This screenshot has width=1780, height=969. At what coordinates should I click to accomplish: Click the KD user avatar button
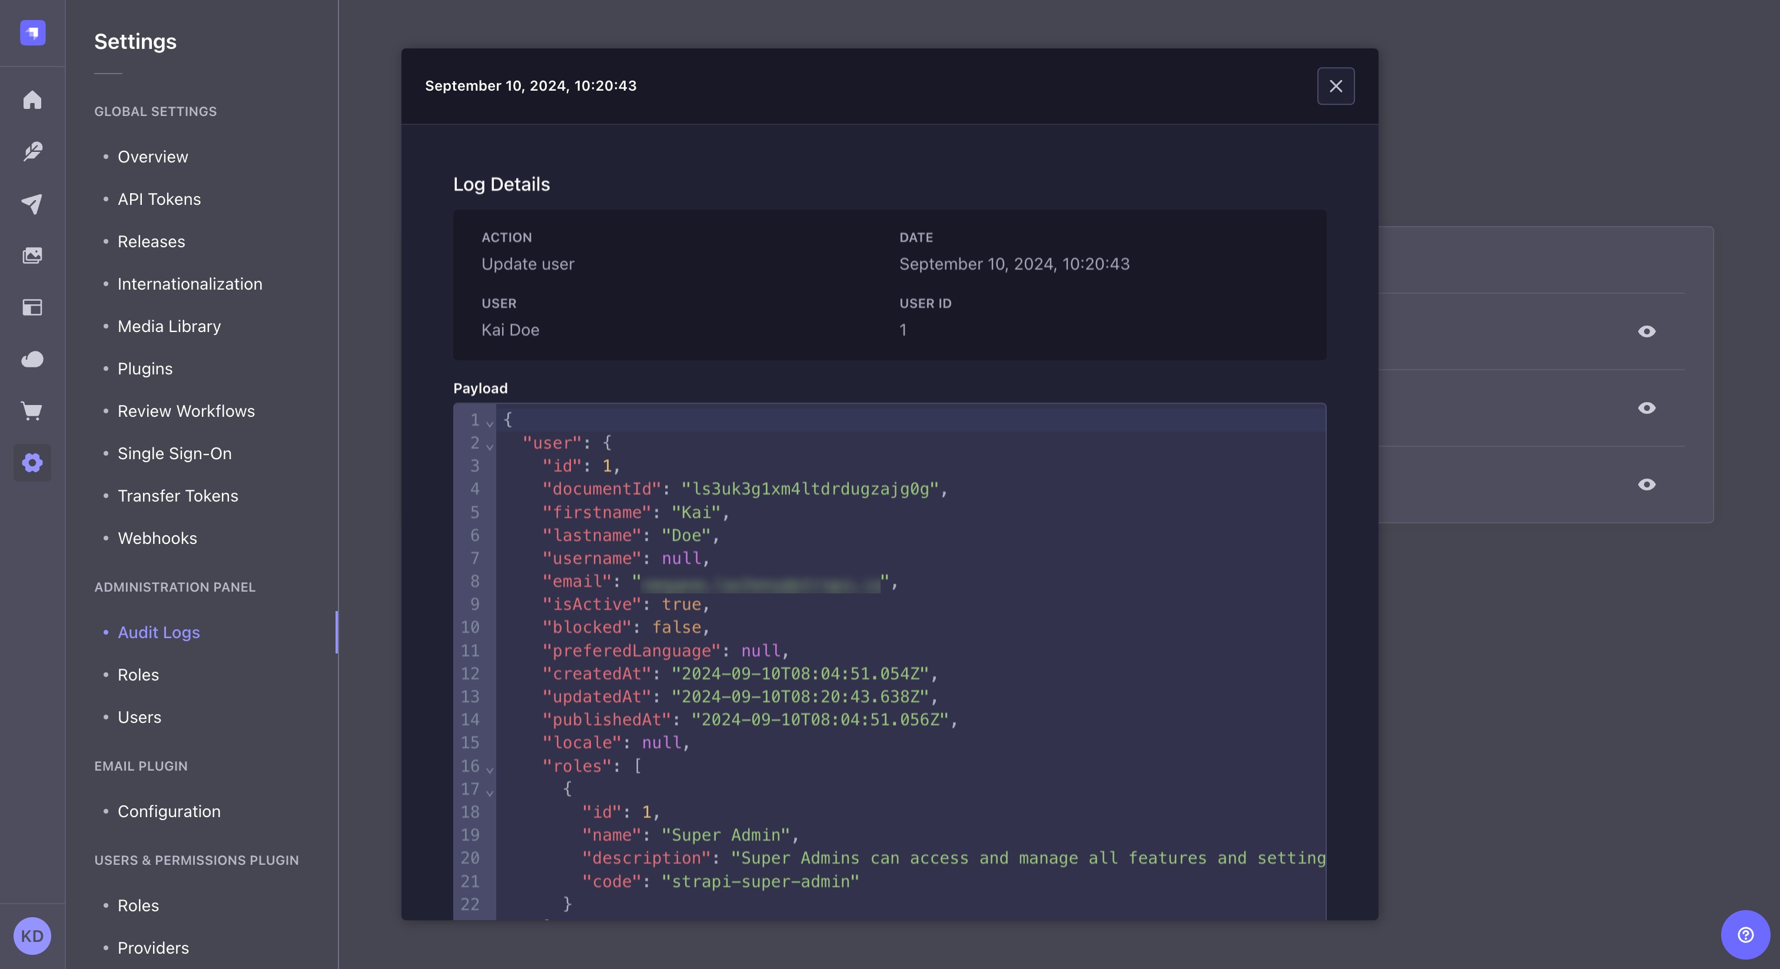tap(32, 935)
